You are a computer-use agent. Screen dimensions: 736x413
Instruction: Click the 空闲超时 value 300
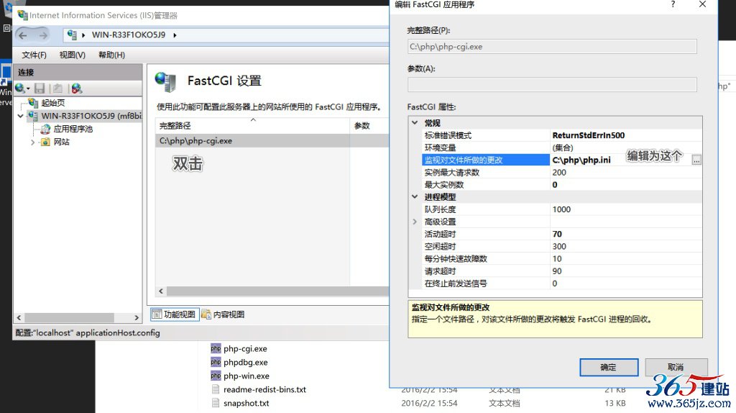[559, 246]
